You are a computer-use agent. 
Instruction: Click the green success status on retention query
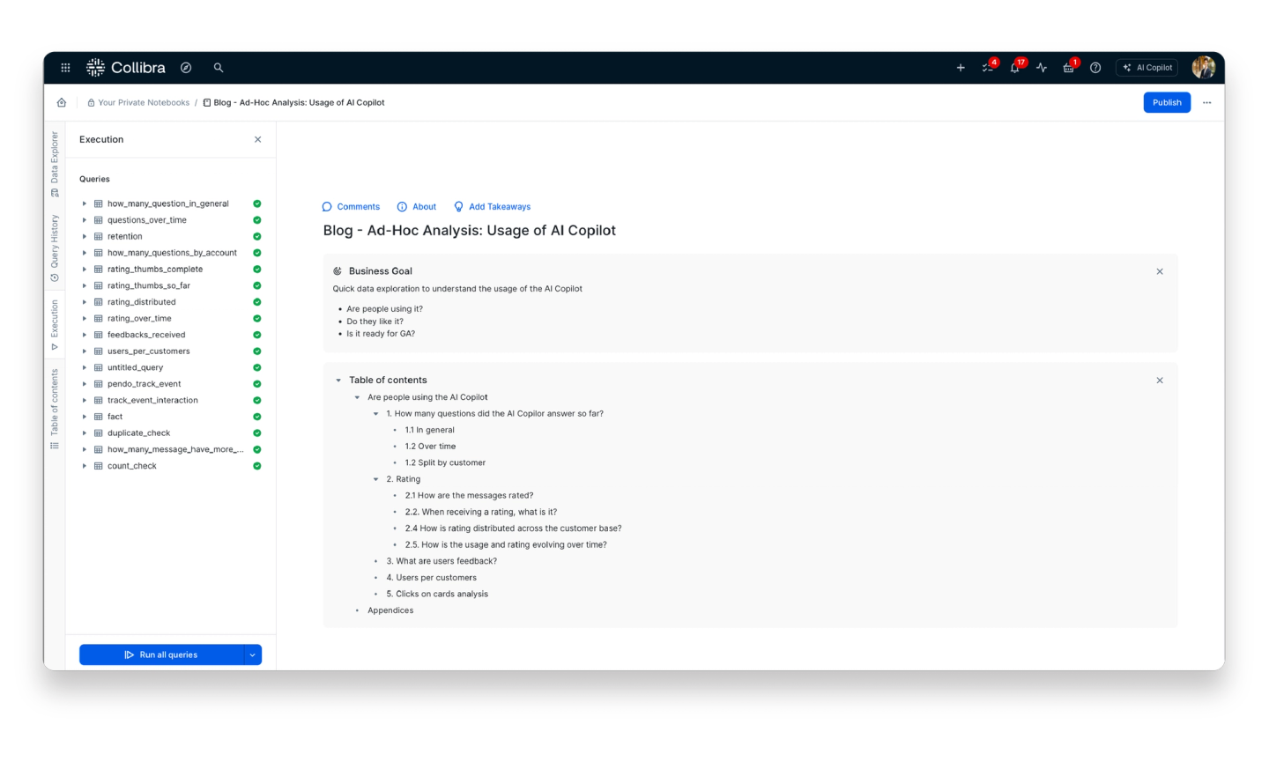pos(256,236)
